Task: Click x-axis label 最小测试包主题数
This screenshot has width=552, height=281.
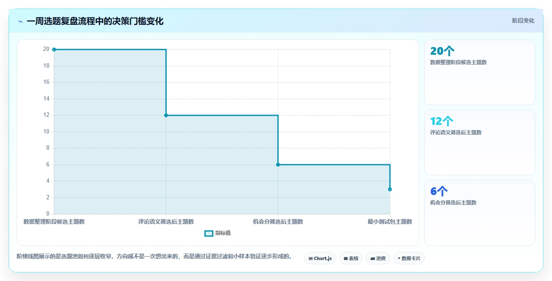Action: click(390, 222)
